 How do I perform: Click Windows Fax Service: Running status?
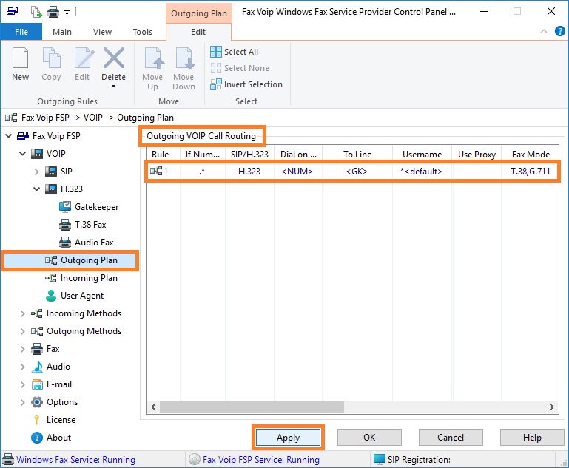(x=76, y=460)
